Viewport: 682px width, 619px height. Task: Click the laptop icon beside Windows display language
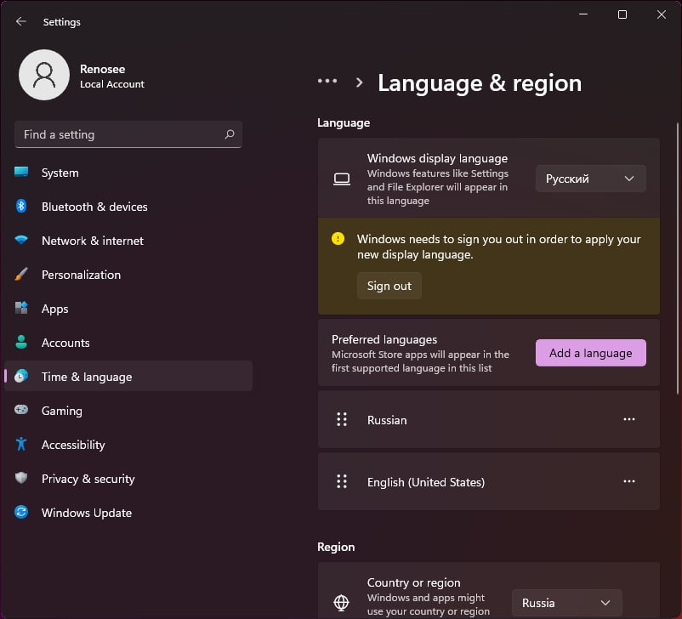(x=342, y=179)
